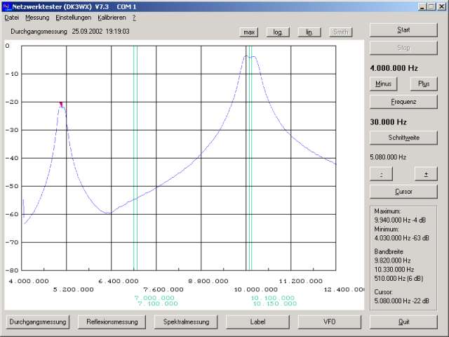Screen dimensions: 449x337
Task: Quit the Netzwerktester application
Action: 403,322
